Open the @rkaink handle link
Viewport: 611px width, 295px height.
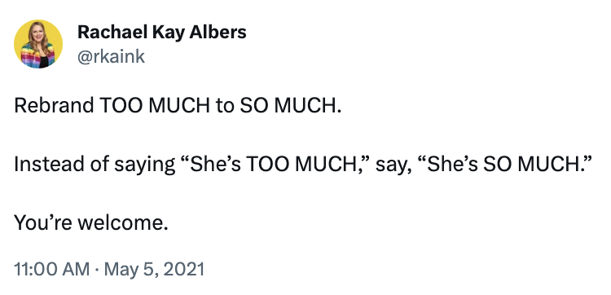(112, 57)
